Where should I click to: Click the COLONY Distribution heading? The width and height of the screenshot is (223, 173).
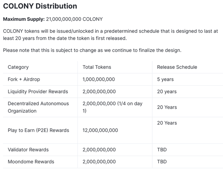pyautogui.click(x=40, y=6)
